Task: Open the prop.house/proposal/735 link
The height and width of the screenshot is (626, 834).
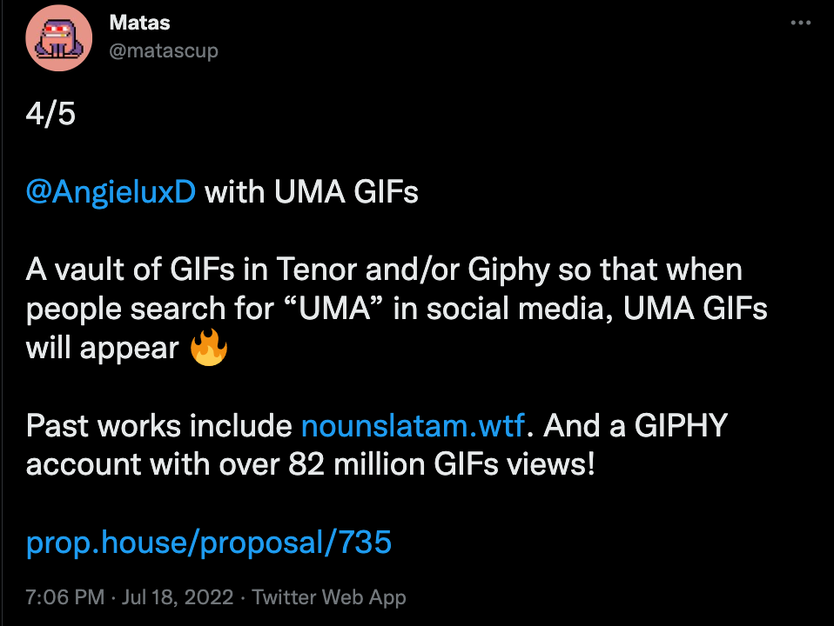Action: click(x=209, y=543)
